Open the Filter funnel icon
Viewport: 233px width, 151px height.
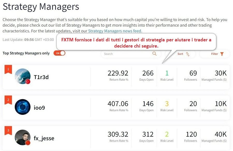click(222, 54)
